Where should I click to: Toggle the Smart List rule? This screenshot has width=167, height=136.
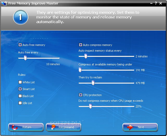click(20, 89)
